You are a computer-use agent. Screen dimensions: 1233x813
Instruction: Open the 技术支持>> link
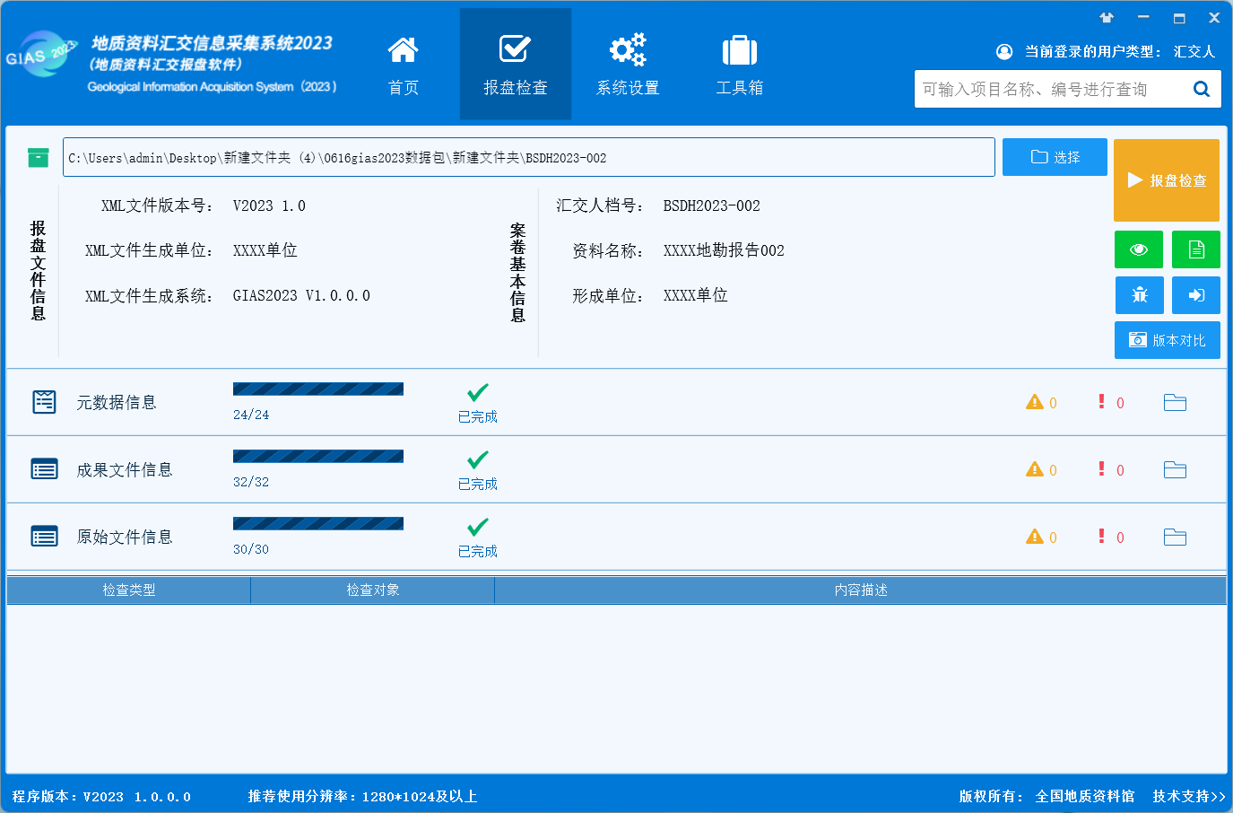[1189, 796]
